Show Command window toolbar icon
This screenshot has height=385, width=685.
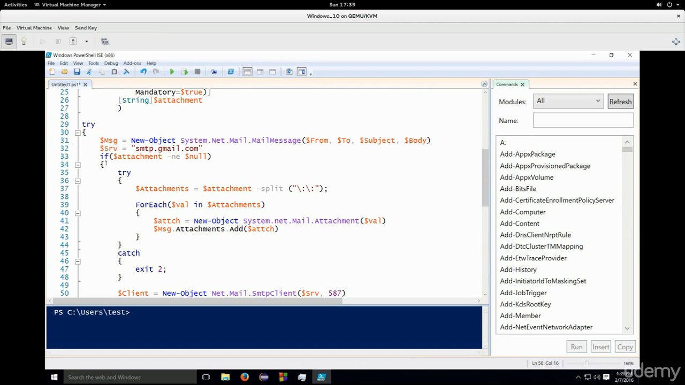pos(289,72)
